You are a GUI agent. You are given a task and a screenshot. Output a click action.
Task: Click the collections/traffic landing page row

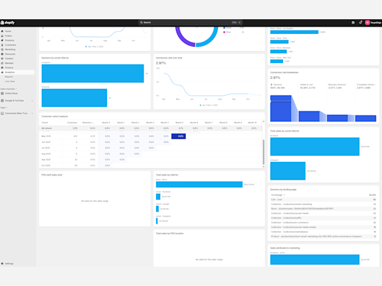[324, 218]
